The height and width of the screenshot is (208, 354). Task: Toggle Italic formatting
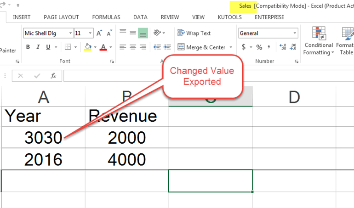click(39, 47)
